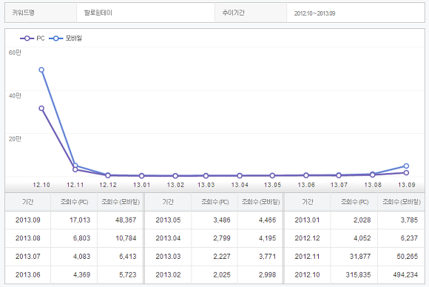Click the overlapping data point above 13.03
Image resolution: width=429 pixels, height=287 pixels.
pos(206,175)
